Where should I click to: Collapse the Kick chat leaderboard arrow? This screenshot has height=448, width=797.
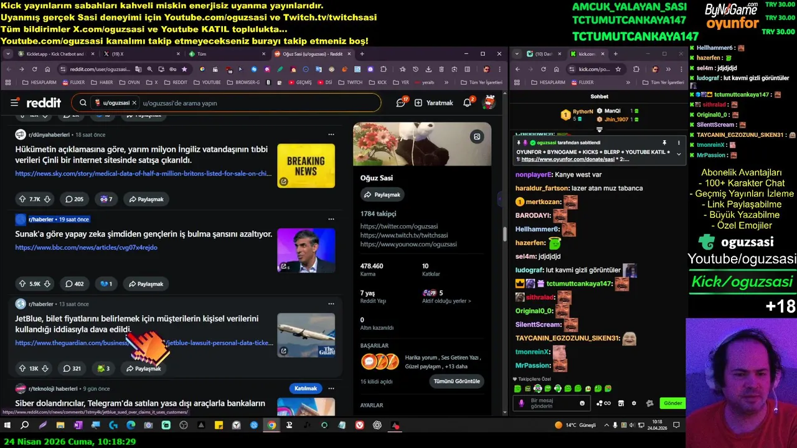pyautogui.click(x=599, y=129)
